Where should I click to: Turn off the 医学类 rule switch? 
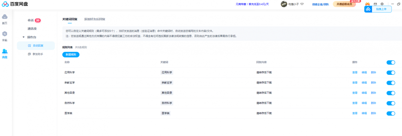391,113
